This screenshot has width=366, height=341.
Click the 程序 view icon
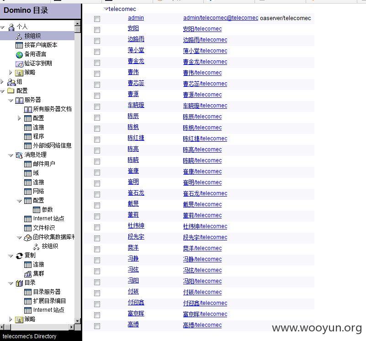coord(28,137)
